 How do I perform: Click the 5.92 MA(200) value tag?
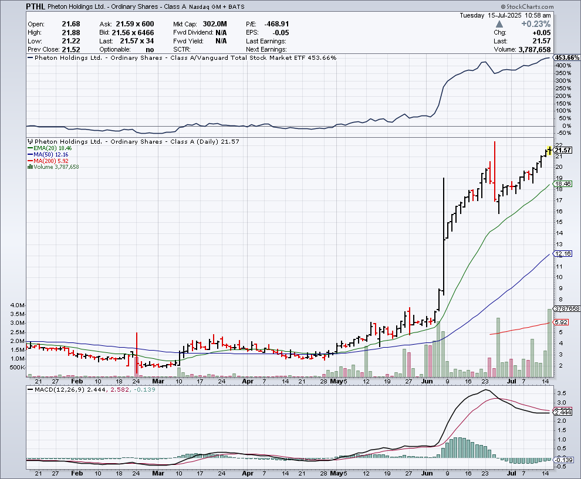pos(560,322)
